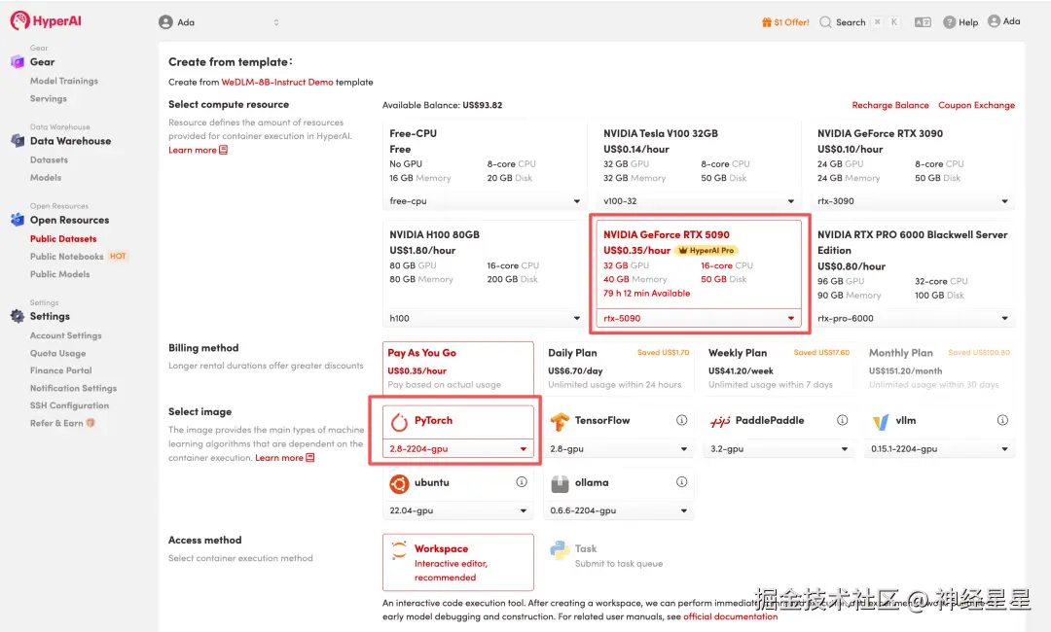Click the Refer & Earn gift icon
Image resolution: width=1051 pixels, height=632 pixels.
(91, 423)
